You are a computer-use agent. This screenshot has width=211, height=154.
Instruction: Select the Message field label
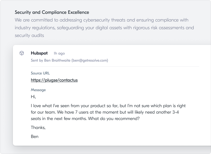pyautogui.click(x=38, y=90)
